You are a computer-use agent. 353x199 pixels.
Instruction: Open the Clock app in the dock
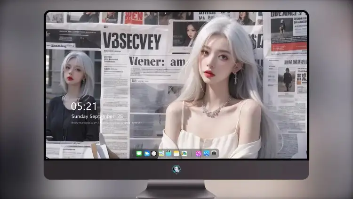154,154
